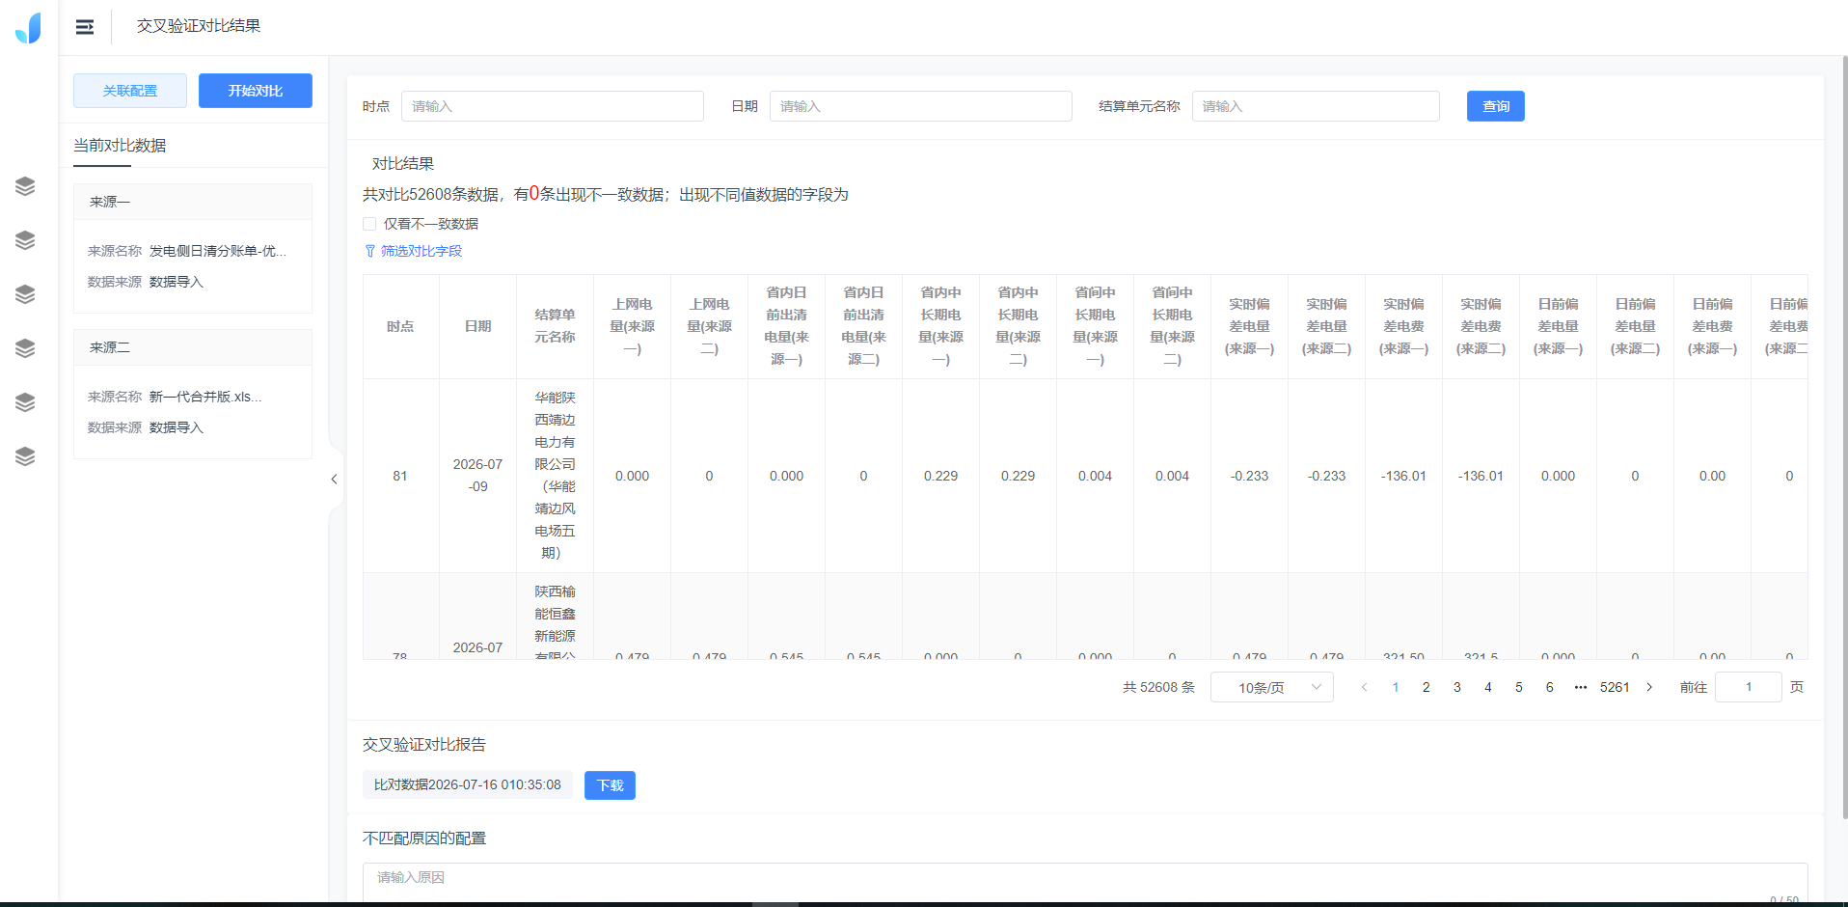1848x907 pixels.
Task: Click the 来源一 card header
Action: coord(193,202)
